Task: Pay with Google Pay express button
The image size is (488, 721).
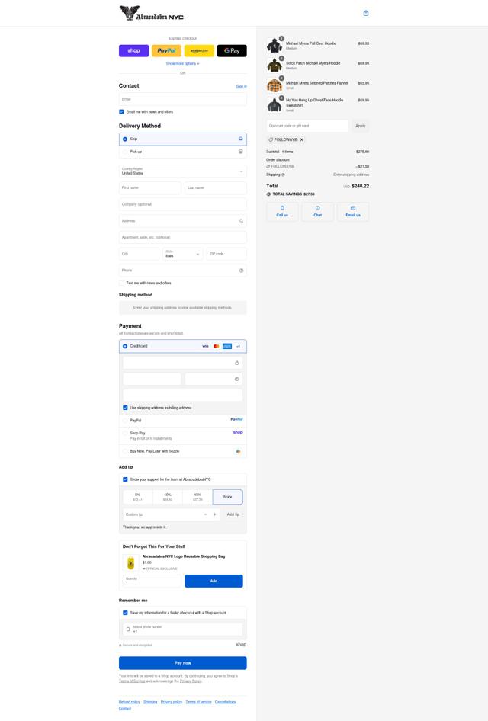Action: tap(232, 50)
